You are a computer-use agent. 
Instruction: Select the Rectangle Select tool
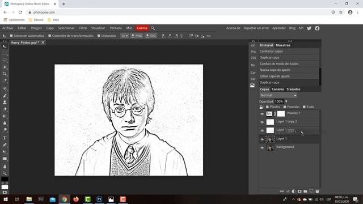click(x=5, y=53)
